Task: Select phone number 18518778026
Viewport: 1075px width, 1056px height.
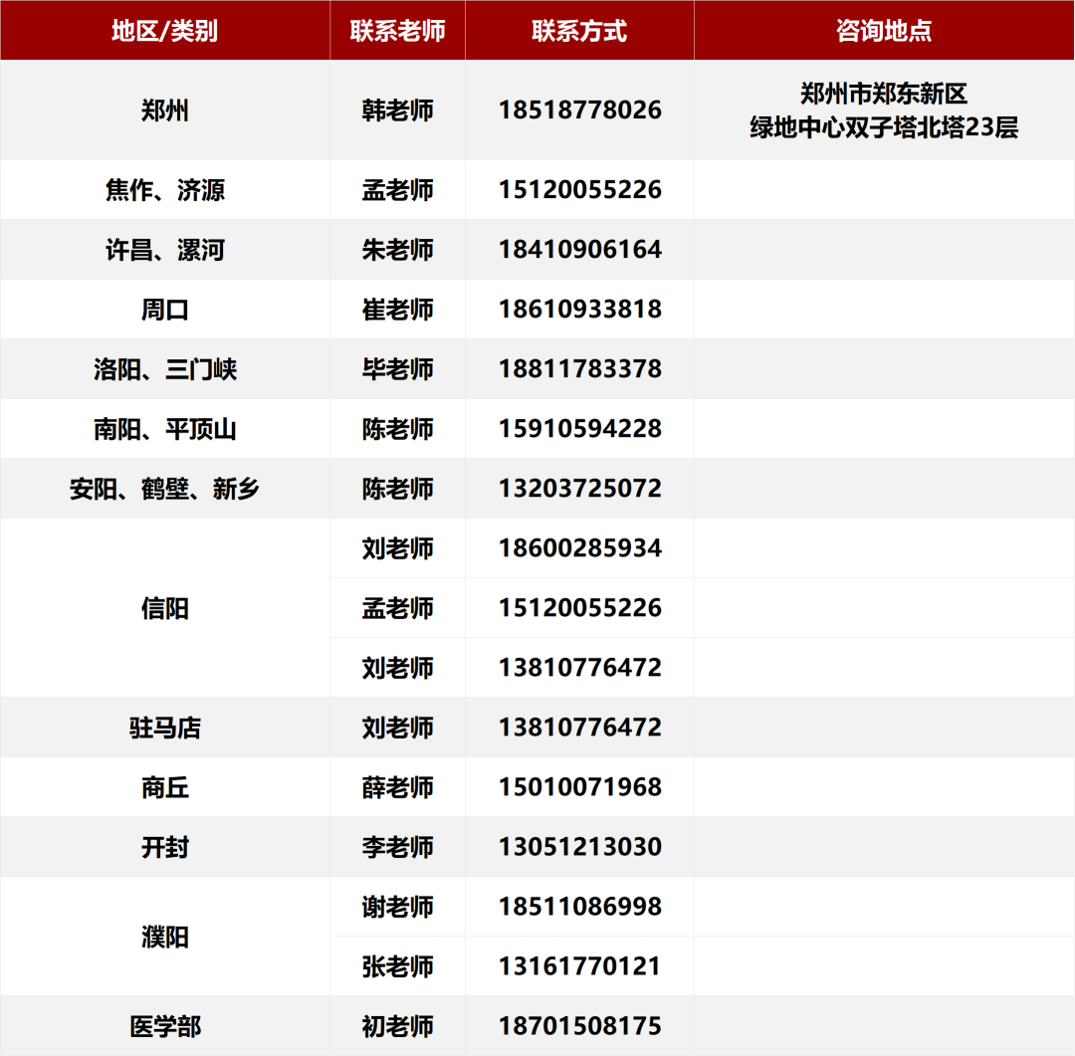Action: point(580,109)
